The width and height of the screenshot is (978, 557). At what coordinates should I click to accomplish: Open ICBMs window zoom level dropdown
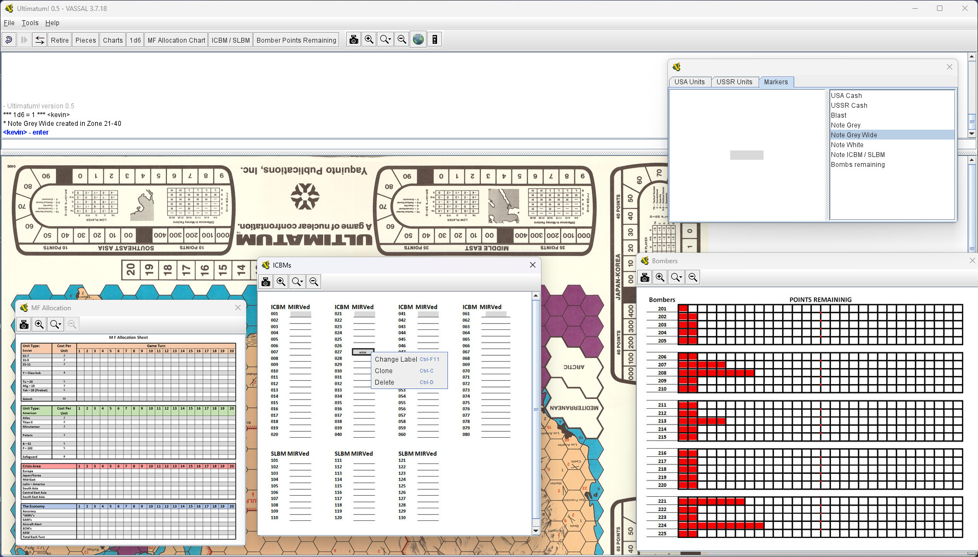(x=298, y=282)
